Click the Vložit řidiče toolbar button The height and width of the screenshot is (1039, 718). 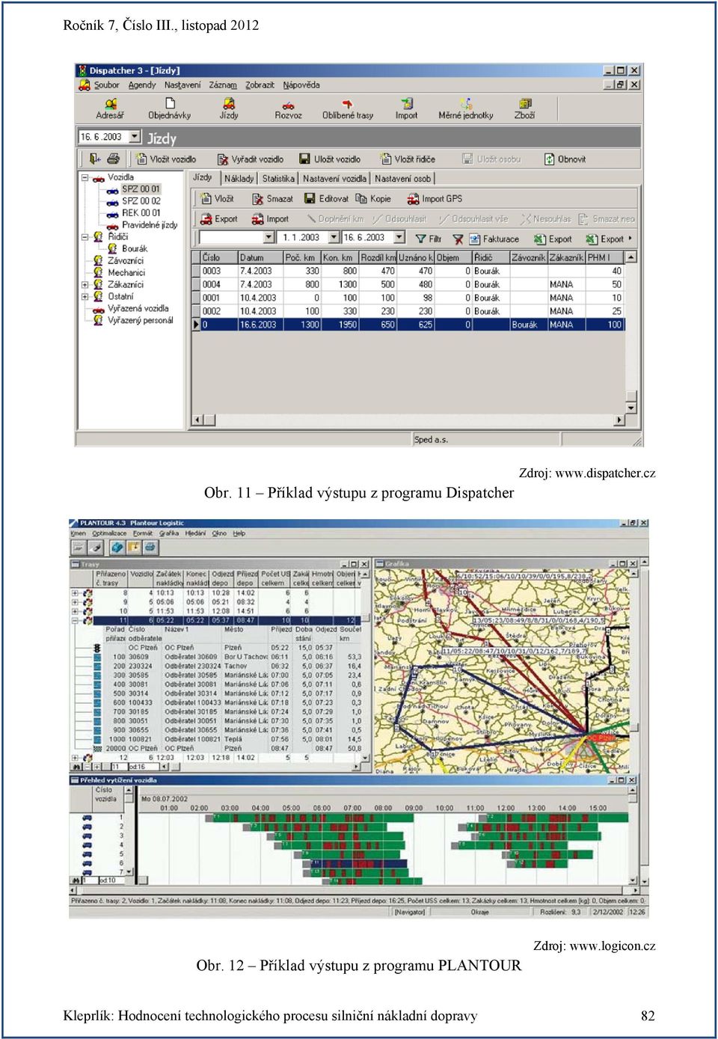(408, 159)
